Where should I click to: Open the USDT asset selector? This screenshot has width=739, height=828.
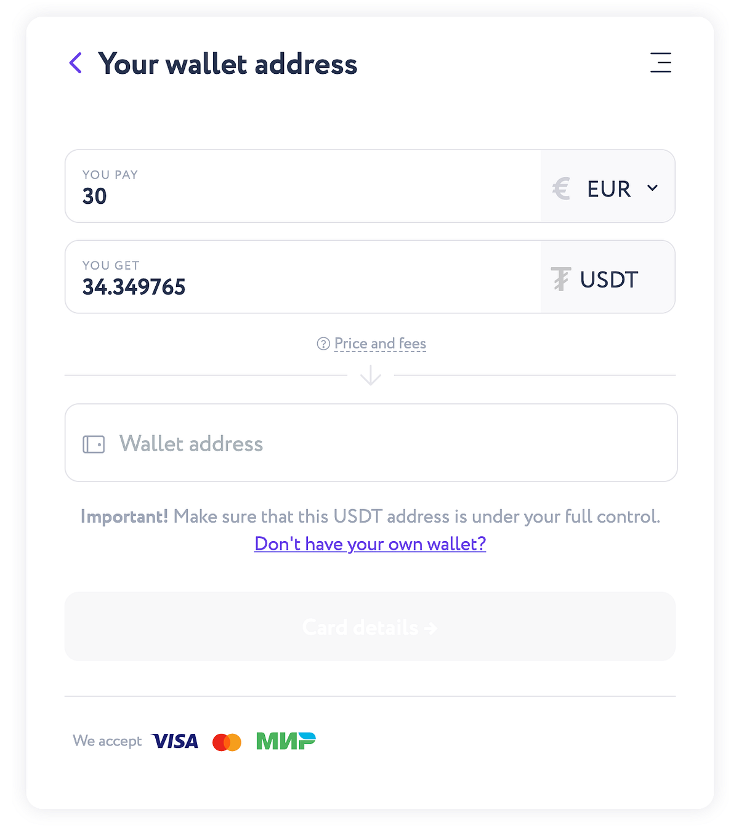pos(608,278)
